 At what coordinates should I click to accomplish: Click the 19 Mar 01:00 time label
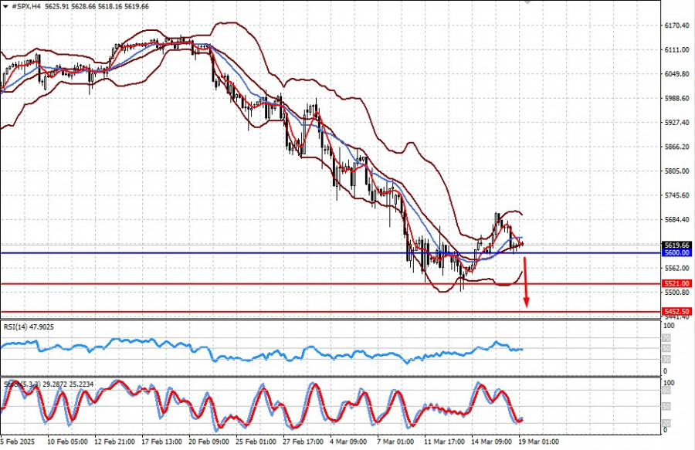coord(538,442)
